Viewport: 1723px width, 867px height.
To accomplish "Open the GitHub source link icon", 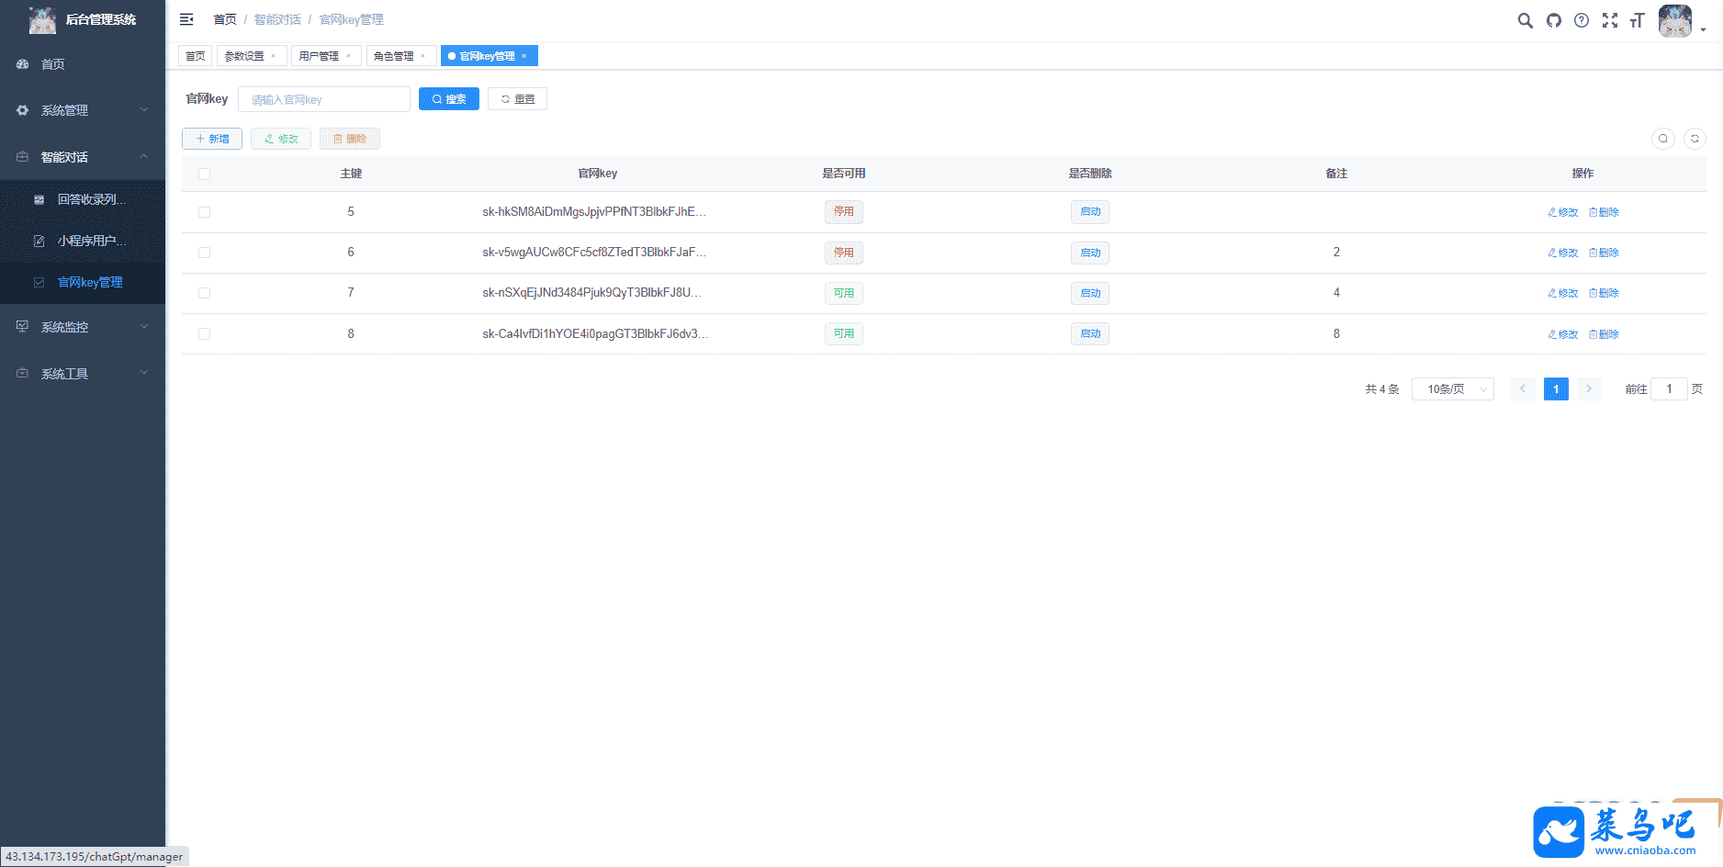I will pyautogui.click(x=1553, y=20).
